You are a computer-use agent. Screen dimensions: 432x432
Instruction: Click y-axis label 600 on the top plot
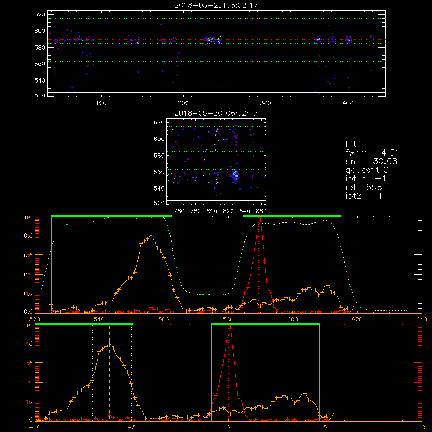(40, 31)
